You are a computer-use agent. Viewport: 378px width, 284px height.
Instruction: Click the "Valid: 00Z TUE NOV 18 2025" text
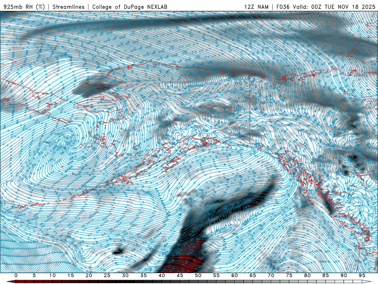point(334,7)
